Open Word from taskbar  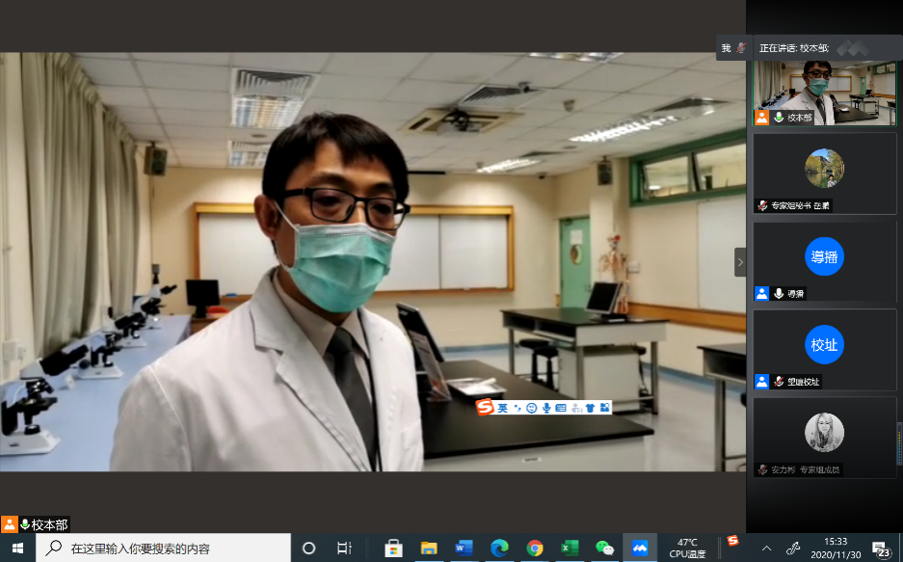[x=464, y=548]
